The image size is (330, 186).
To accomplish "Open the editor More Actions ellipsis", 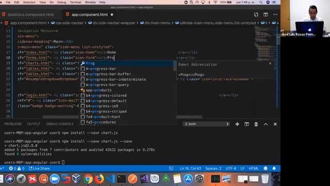I will click(275, 14).
